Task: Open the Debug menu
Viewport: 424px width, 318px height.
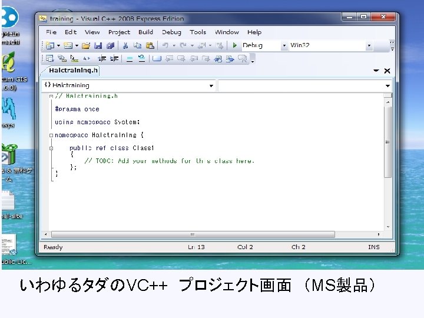Action: coord(171,32)
